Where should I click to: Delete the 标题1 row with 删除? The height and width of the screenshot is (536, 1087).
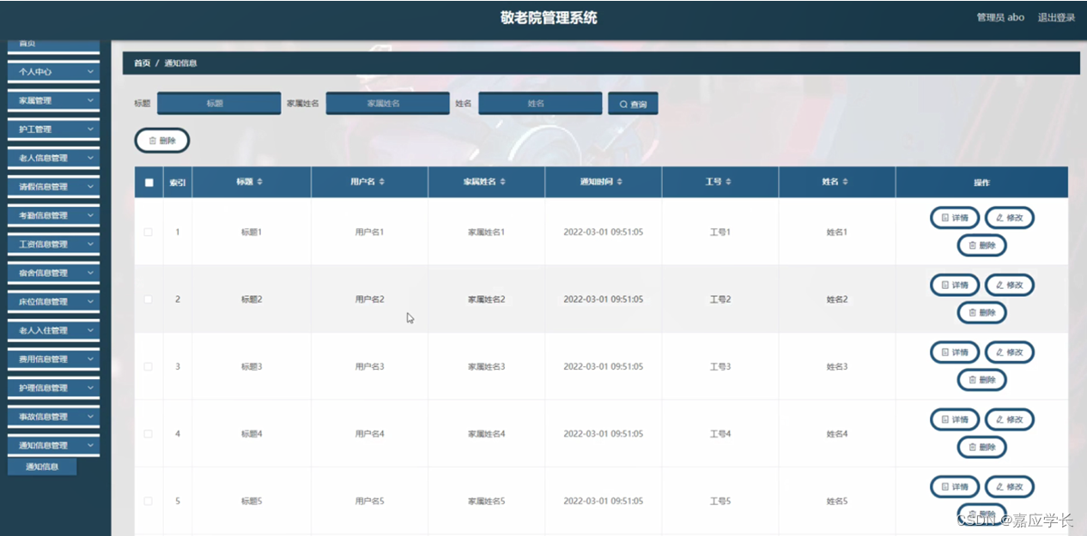(x=981, y=245)
